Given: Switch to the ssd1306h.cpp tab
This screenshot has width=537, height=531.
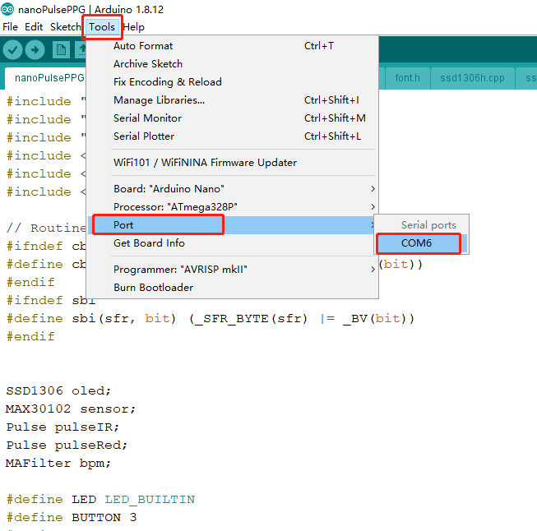Looking at the screenshot, I should point(472,78).
